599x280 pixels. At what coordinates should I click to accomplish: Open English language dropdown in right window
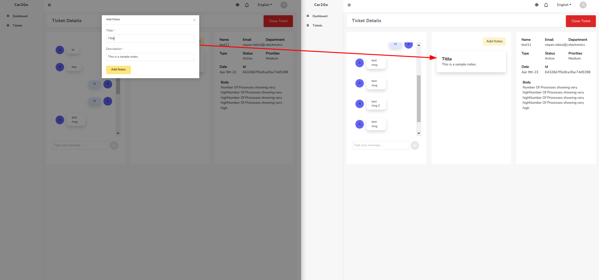pyautogui.click(x=564, y=5)
